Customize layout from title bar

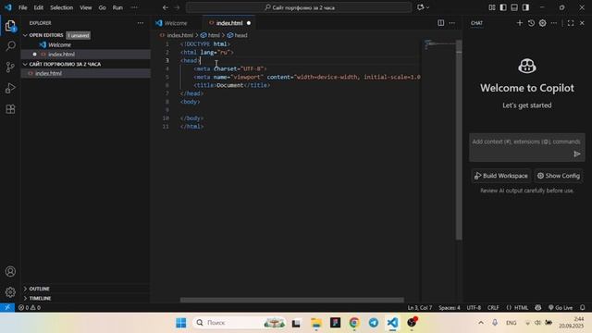coord(492,7)
